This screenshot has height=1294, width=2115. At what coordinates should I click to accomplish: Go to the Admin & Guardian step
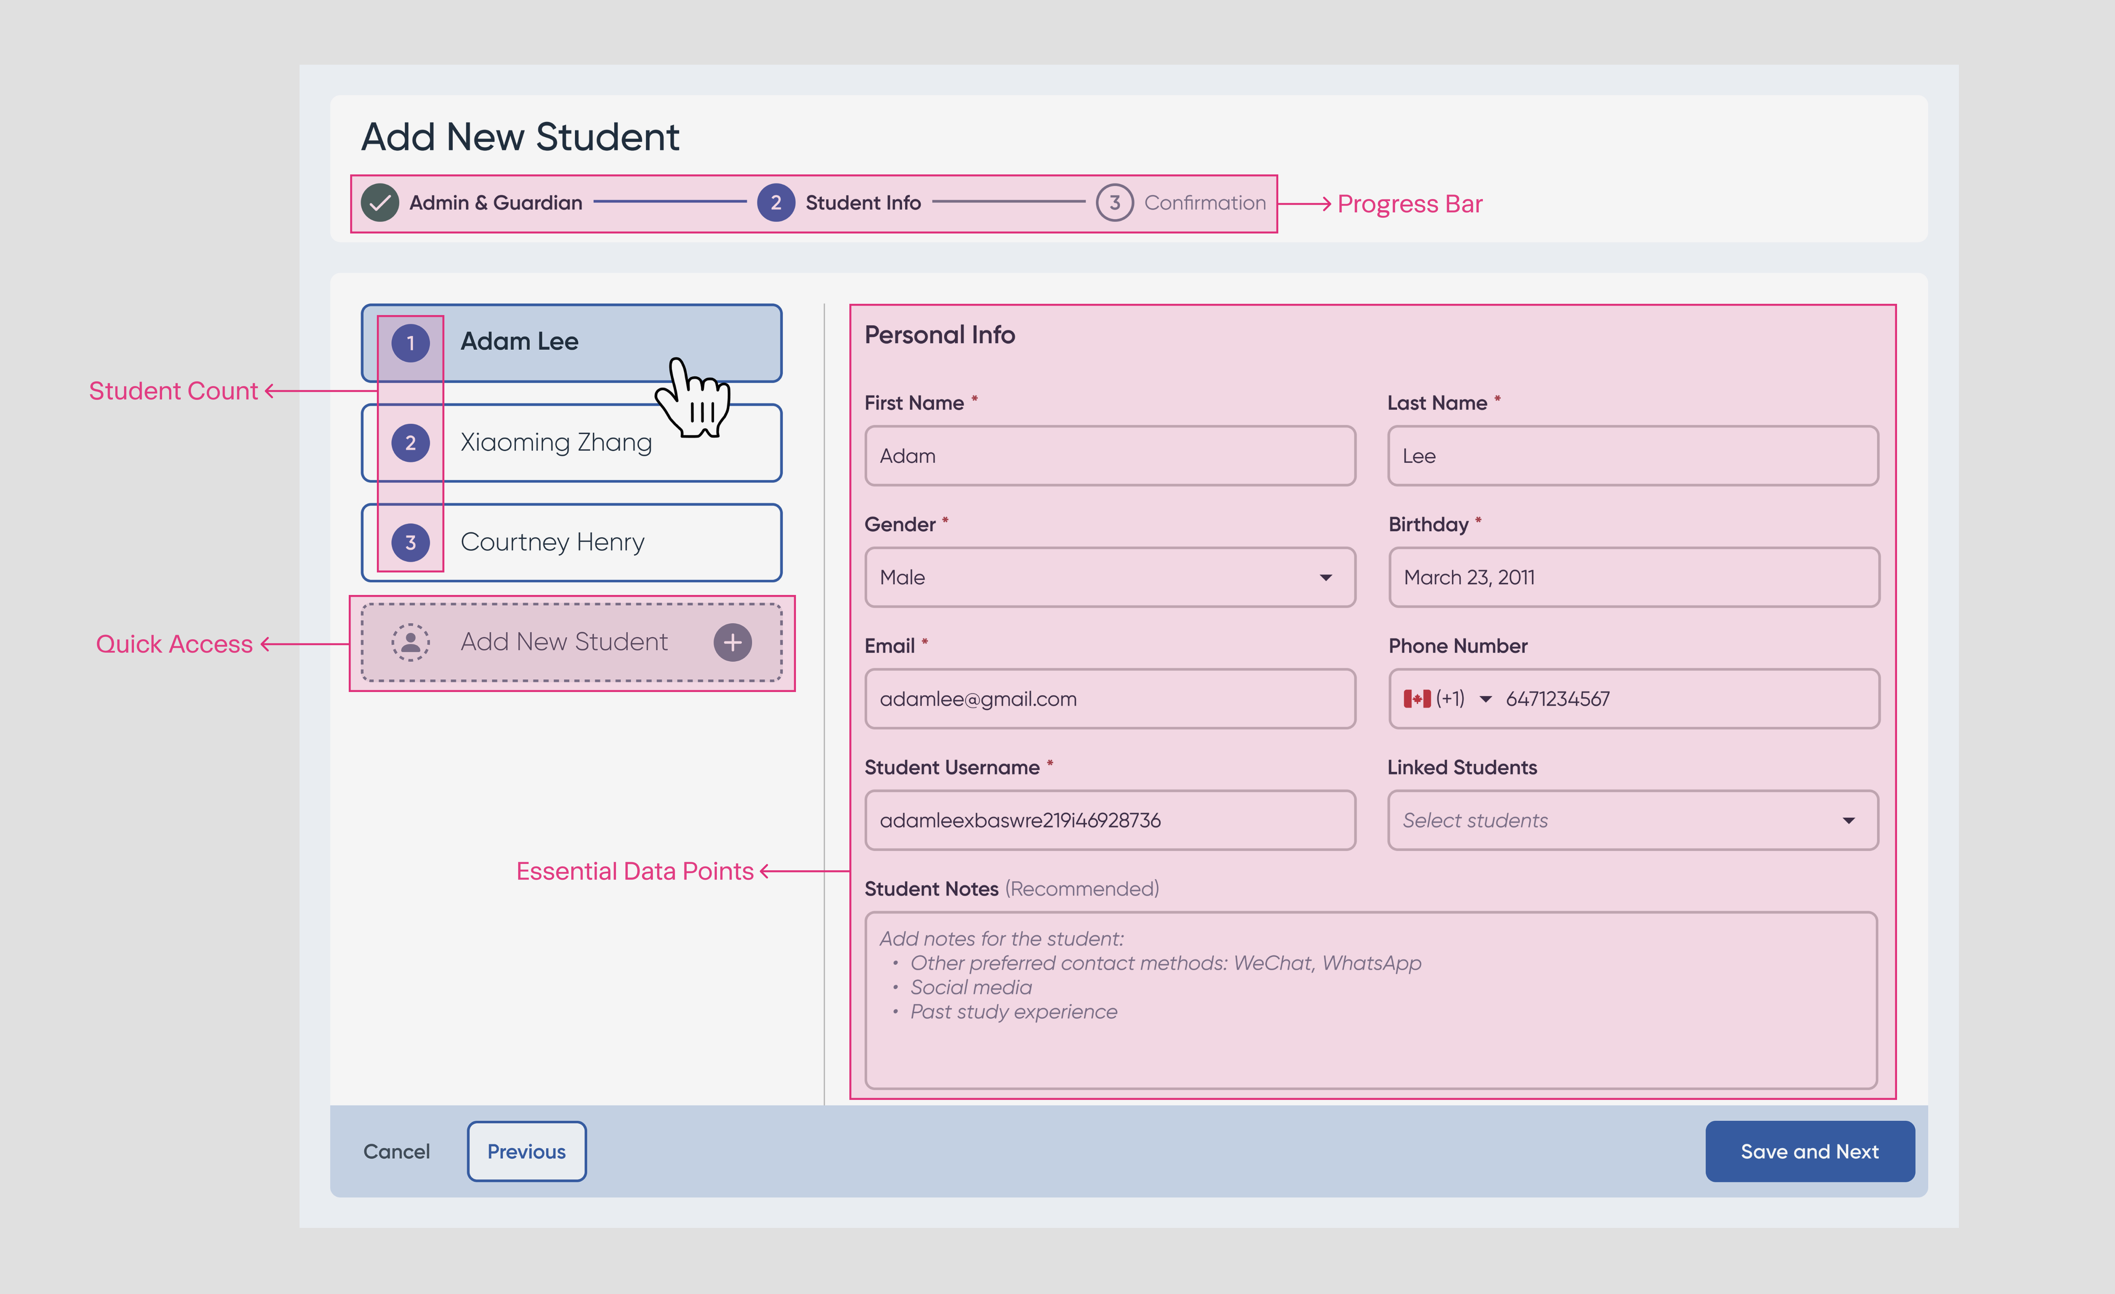[495, 203]
